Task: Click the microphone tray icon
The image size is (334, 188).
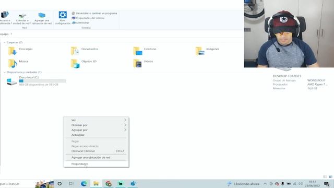Action: [x=283, y=184]
